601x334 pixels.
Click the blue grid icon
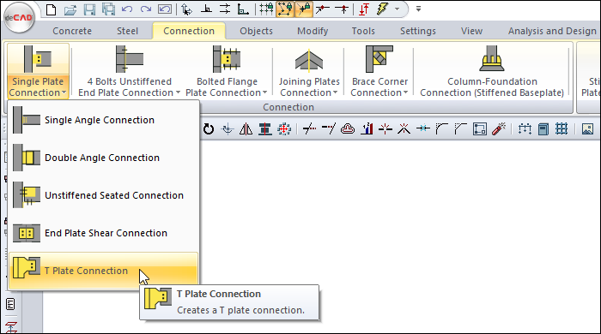(562, 129)
